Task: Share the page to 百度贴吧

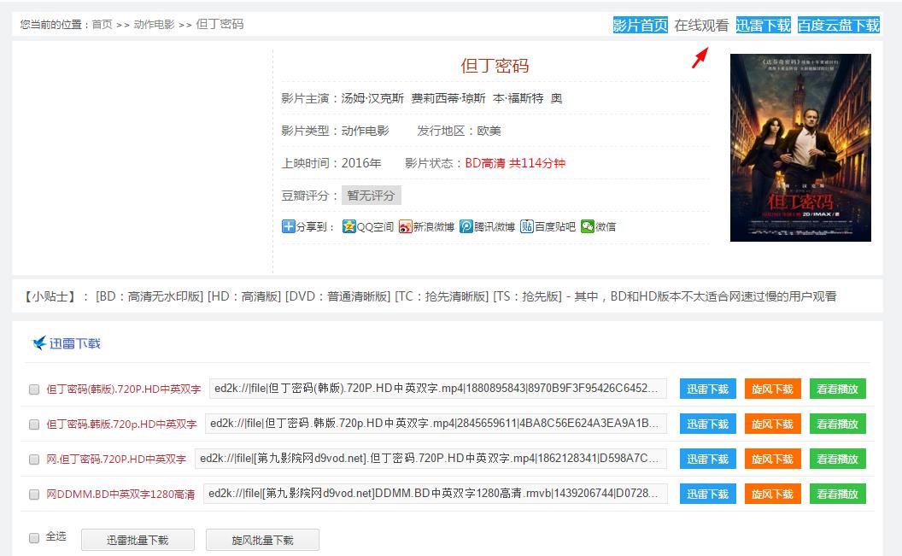Action: (x=526, y=227)
